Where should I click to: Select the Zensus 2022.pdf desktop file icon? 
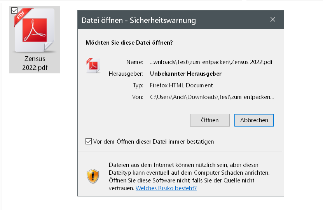pos(35,33)
